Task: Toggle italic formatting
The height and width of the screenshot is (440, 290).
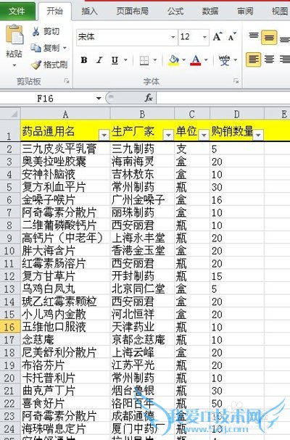Action: click(x=99, y=60)
